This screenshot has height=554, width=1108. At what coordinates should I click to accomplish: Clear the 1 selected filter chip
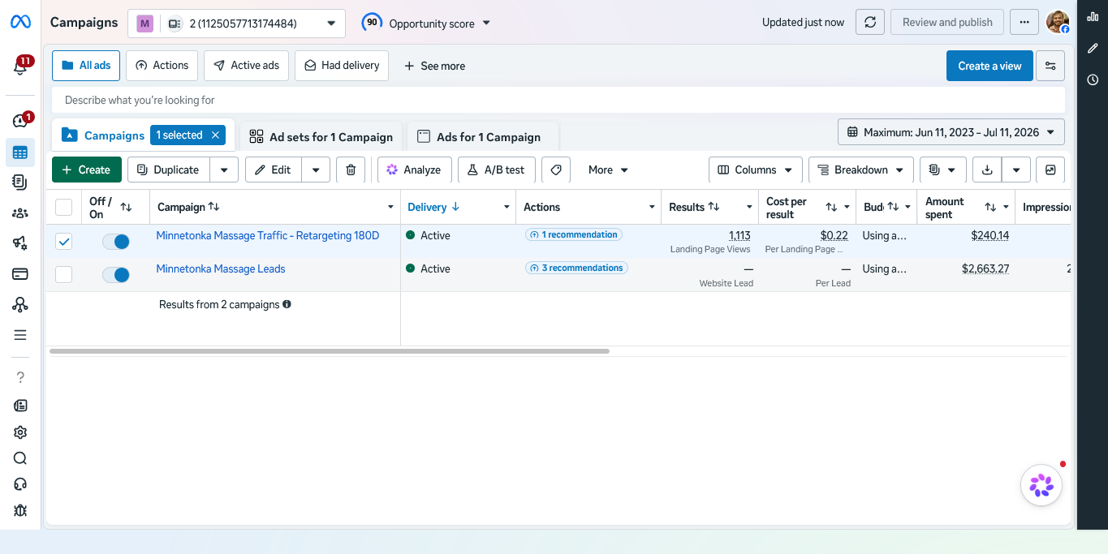coord(215,135)
